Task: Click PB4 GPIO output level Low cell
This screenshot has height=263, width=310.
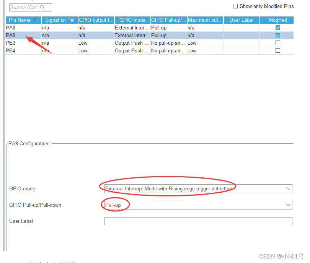Action: 96,51
